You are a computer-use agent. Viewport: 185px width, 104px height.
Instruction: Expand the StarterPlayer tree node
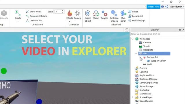(x=132, y=97)
